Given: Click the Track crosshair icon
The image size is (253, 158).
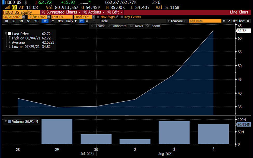Looking at the screenshot, I should tap(92, 26).
